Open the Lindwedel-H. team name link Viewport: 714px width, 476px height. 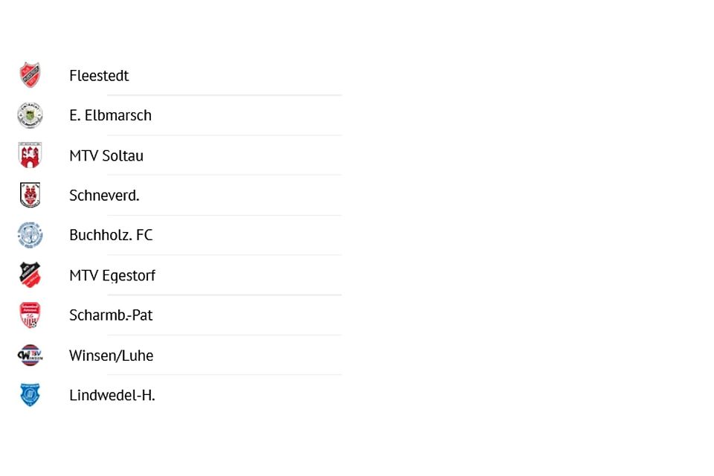pyautogui.click(x=112, y=395)
